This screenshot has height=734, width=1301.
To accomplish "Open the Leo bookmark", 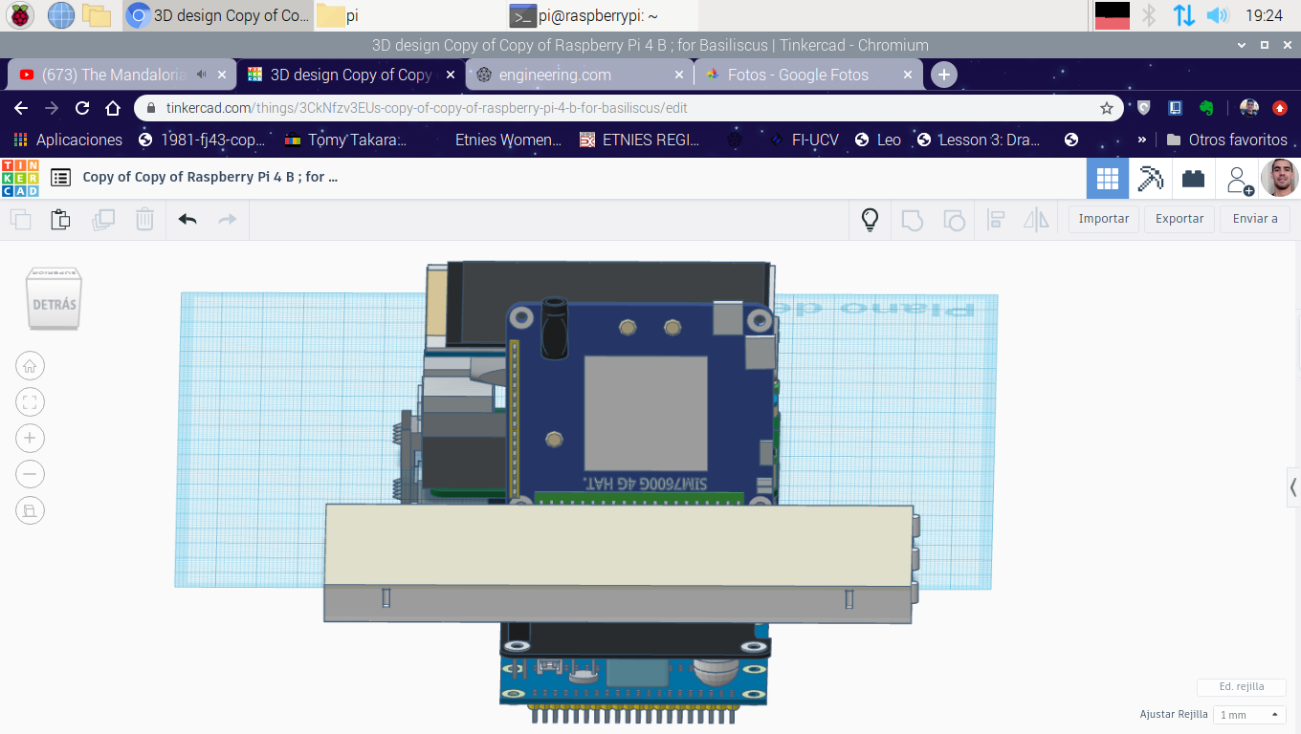I will 878,140.
